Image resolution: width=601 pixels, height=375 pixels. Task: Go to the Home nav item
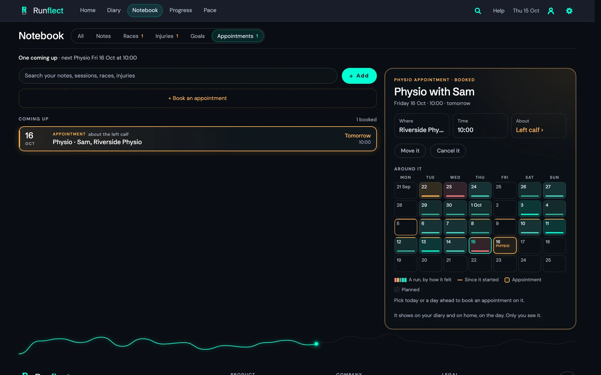(88, 10)
